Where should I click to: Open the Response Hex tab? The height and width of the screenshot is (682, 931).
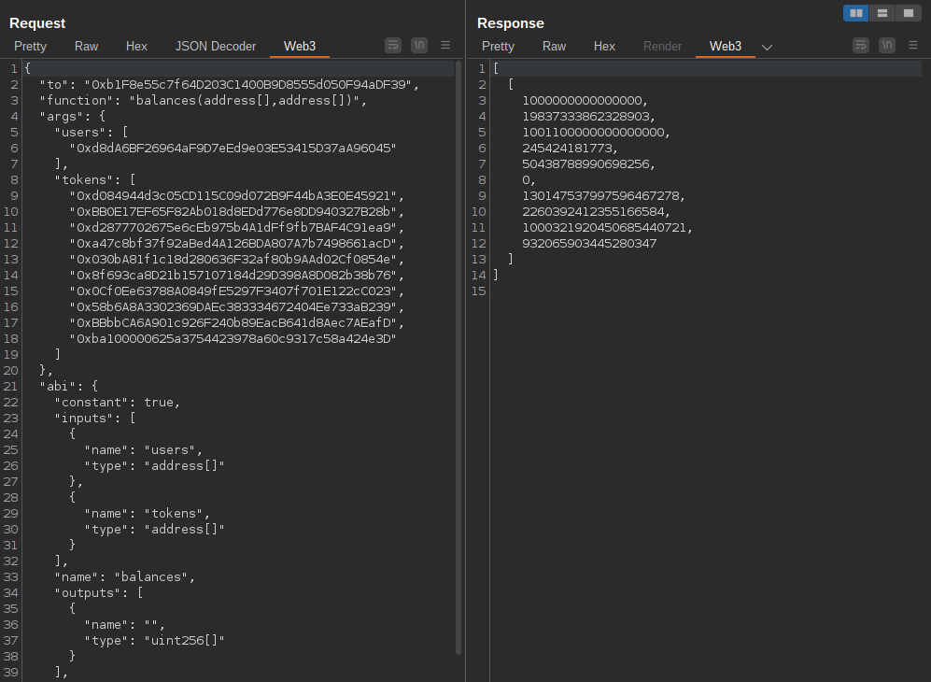[x=604, y=46]
